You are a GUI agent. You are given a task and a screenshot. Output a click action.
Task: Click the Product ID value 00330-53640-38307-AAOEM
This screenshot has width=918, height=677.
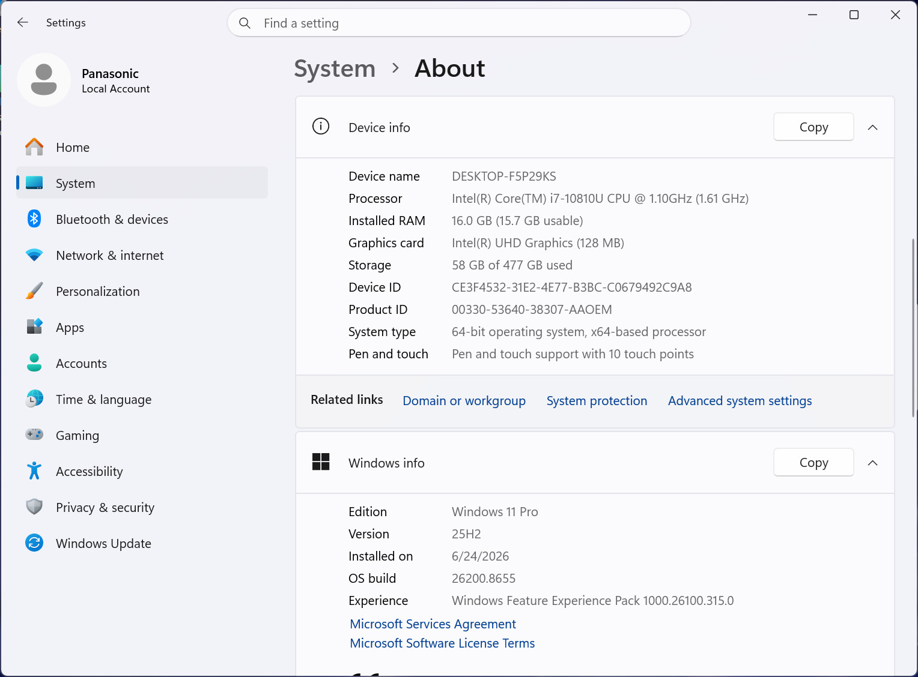click(x=532, y=309)
